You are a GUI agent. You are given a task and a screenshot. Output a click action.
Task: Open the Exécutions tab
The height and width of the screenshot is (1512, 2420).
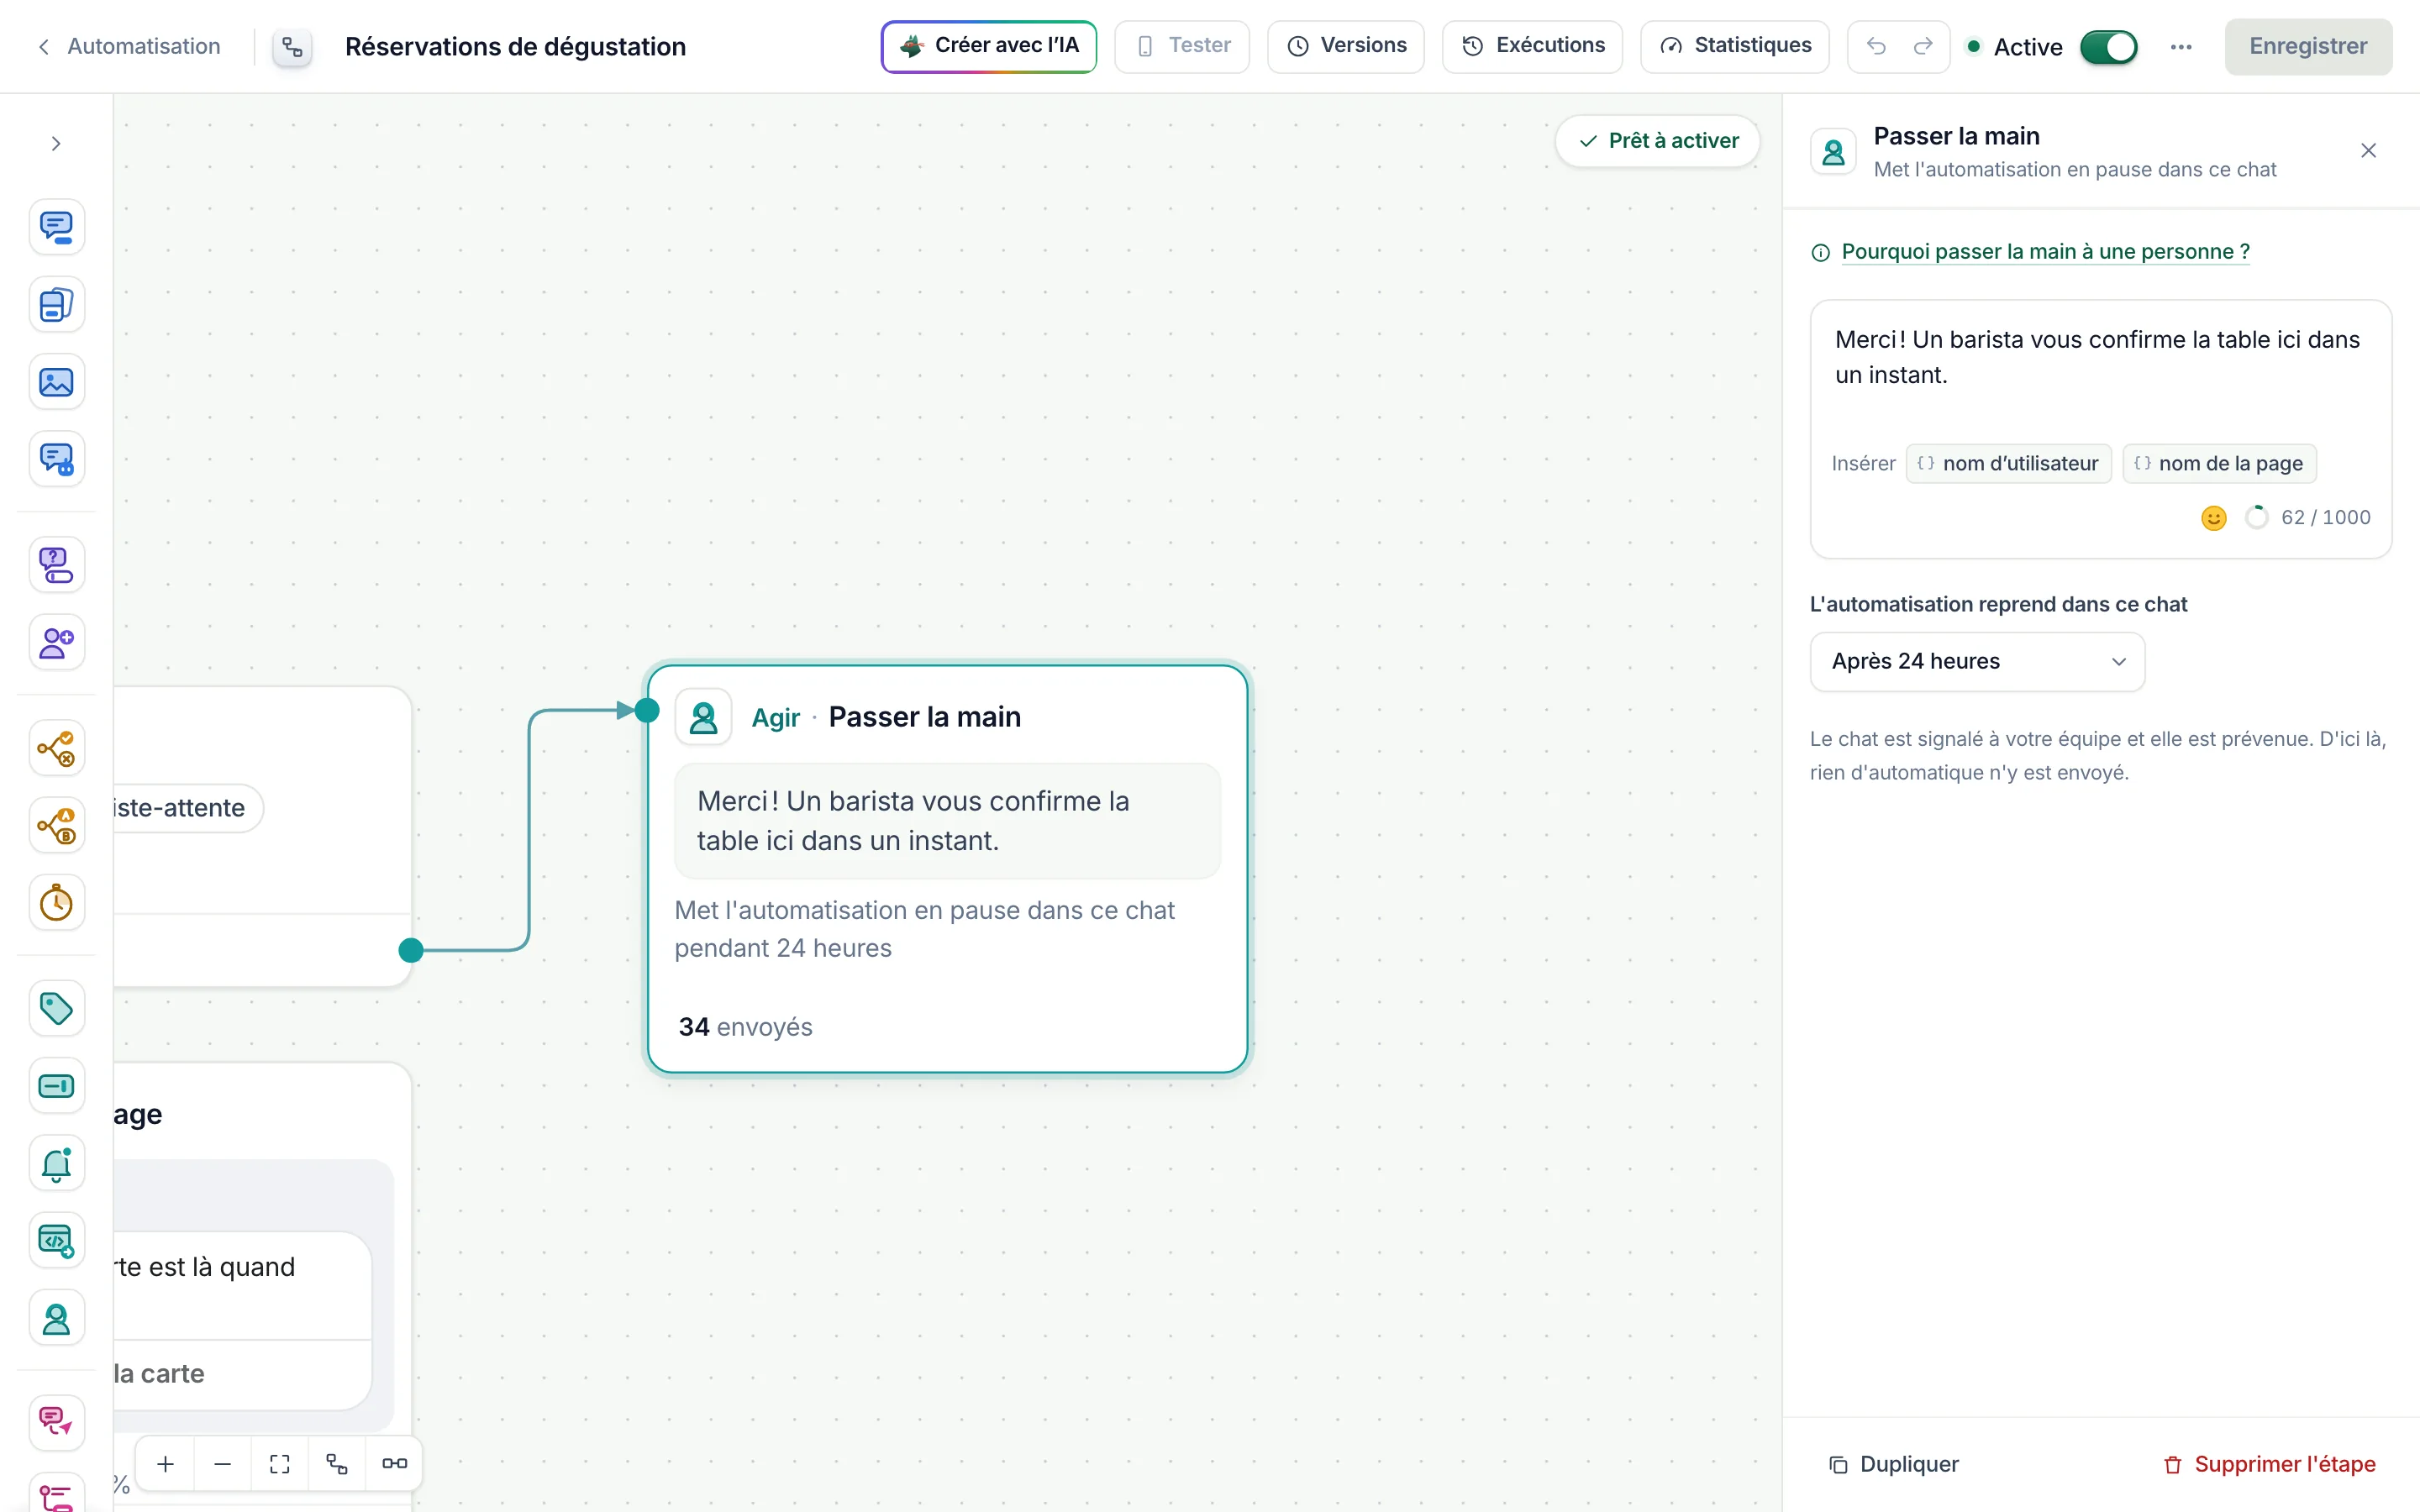click(1532, 46)
